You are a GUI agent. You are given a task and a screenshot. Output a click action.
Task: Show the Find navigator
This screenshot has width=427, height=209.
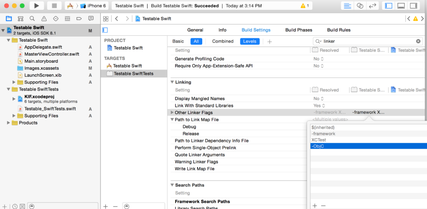pos(32,18)
